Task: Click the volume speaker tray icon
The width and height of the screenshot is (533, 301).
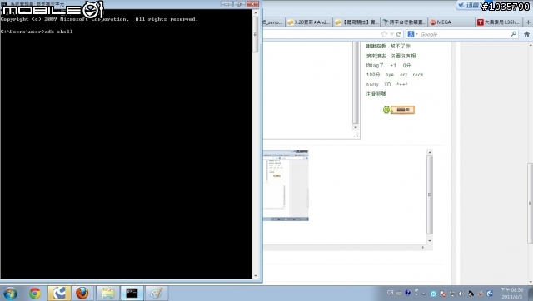Action: pyautogui.click(x=461, y=294)
